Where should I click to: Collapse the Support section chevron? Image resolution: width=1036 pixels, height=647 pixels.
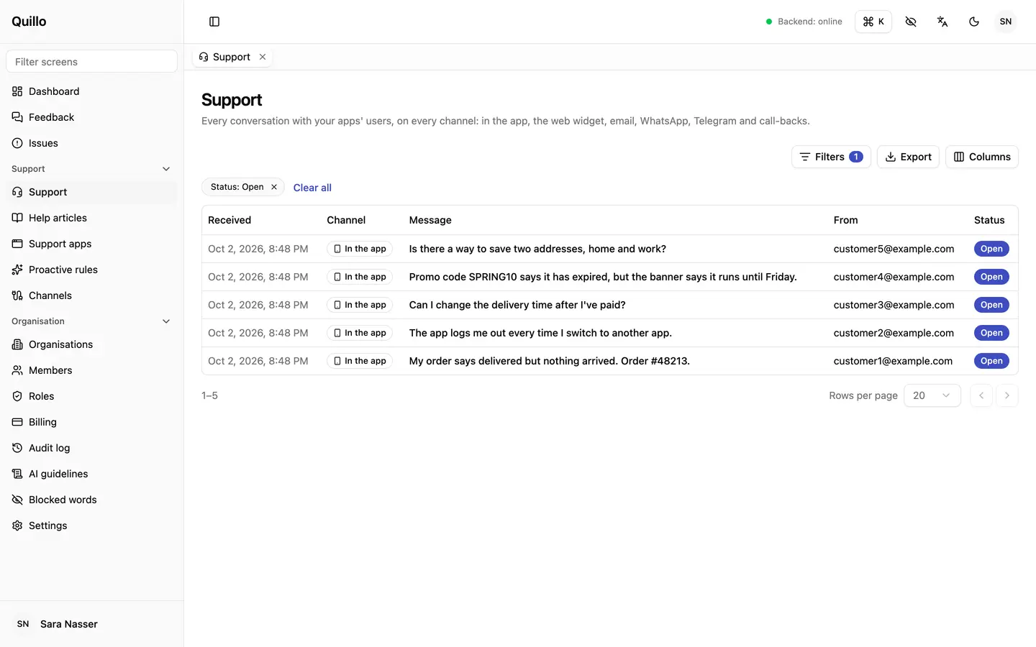pos(166,169)
